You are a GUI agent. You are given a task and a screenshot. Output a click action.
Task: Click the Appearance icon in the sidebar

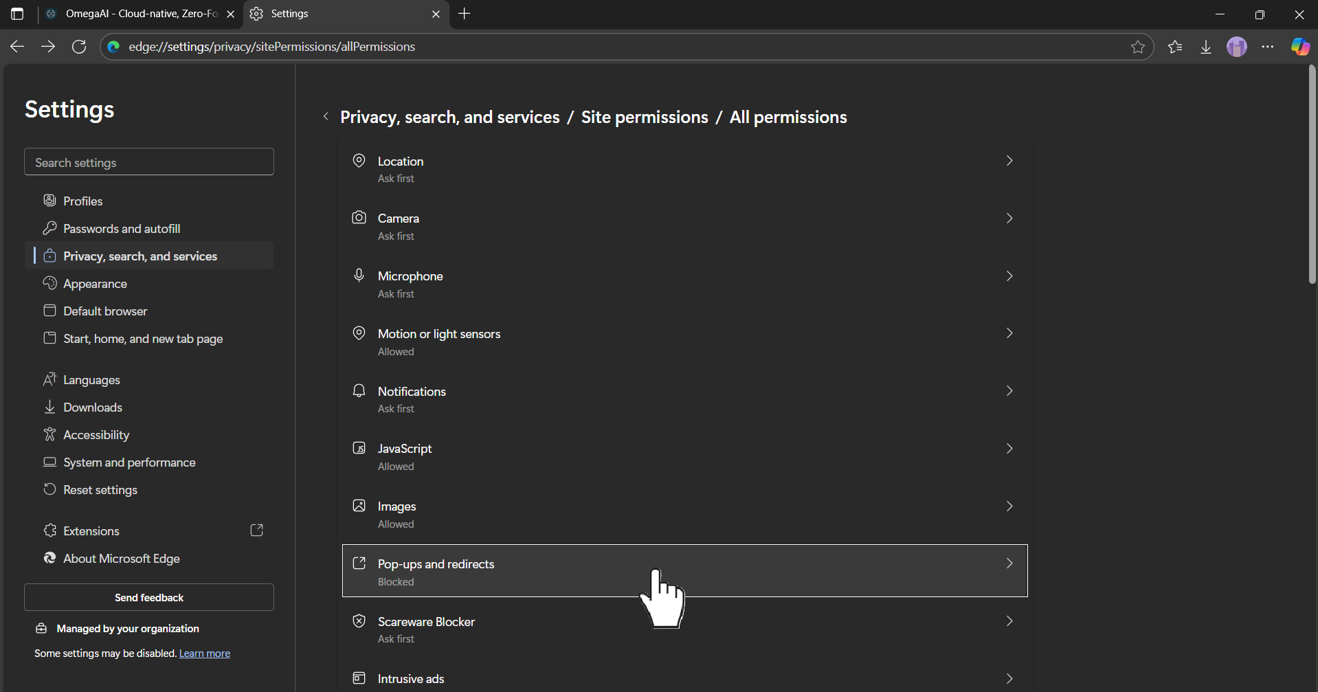[50, 283]
